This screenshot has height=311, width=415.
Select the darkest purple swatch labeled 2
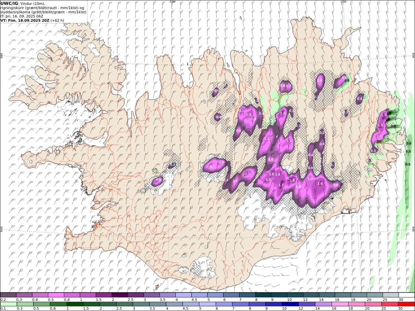coord(119,295)
